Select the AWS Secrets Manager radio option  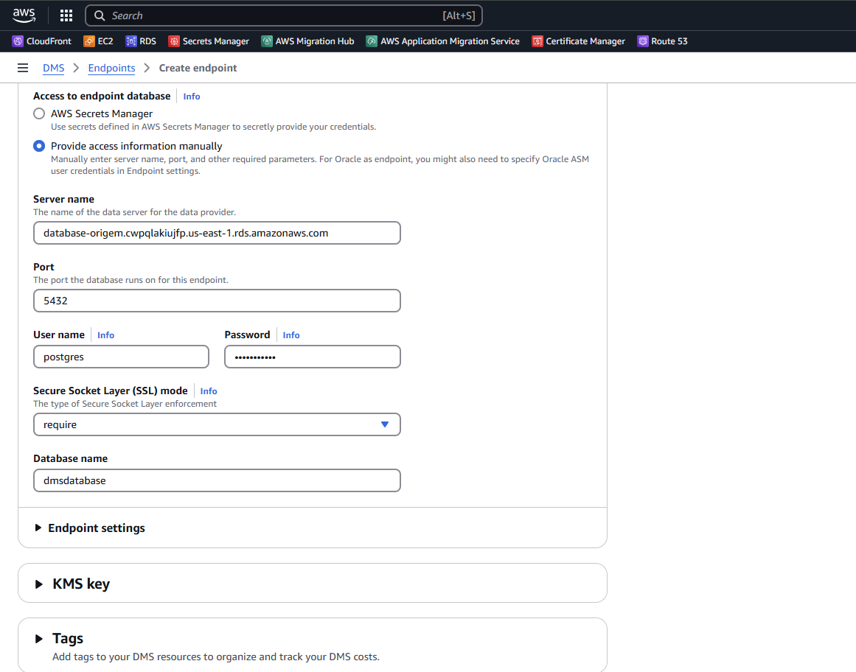tap(39, 113)
